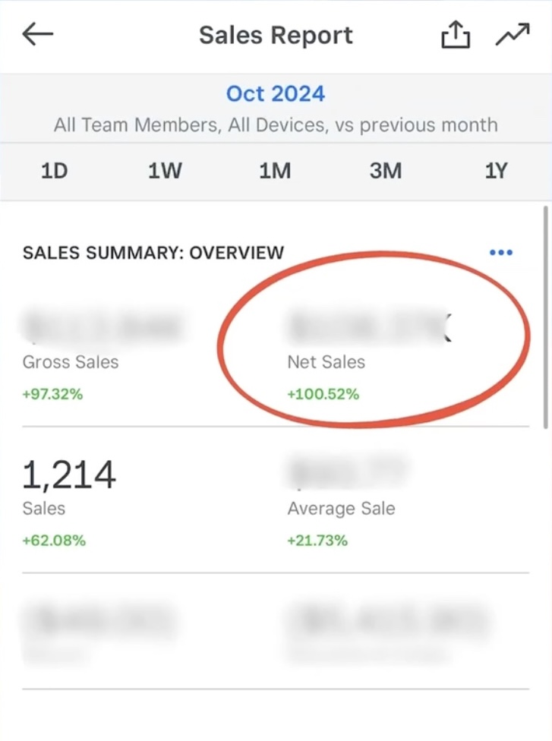Screen dimensions: 552x741
Task: Tap the +100.52% Net Sales change
Action: point(324,394)
